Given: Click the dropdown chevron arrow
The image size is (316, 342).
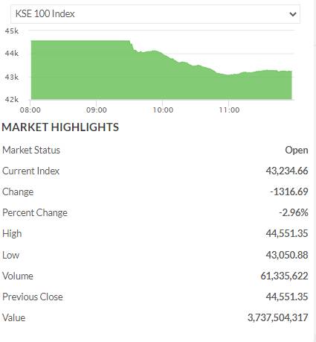Looking at the screenshot, I should (x=293, y=14).
